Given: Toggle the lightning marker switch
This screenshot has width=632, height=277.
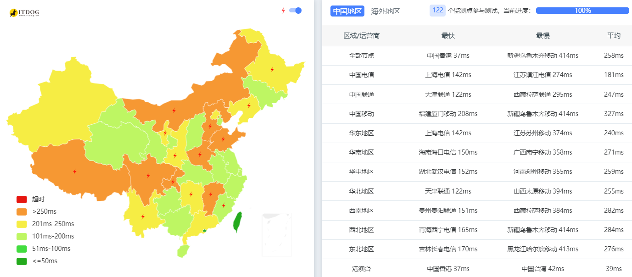Looking at the screenshot, I should click(295, 11).
